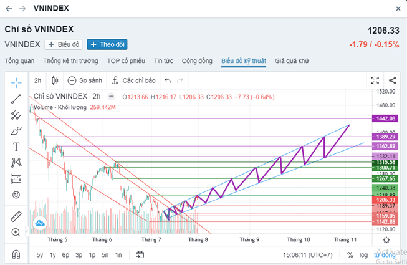Toggle log scale mode
The image size is (407, 265).
pyautogui.click(x=363, y=255)
